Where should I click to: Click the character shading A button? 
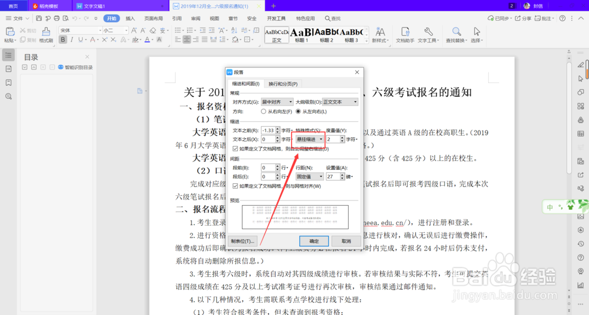click(159, 39)
